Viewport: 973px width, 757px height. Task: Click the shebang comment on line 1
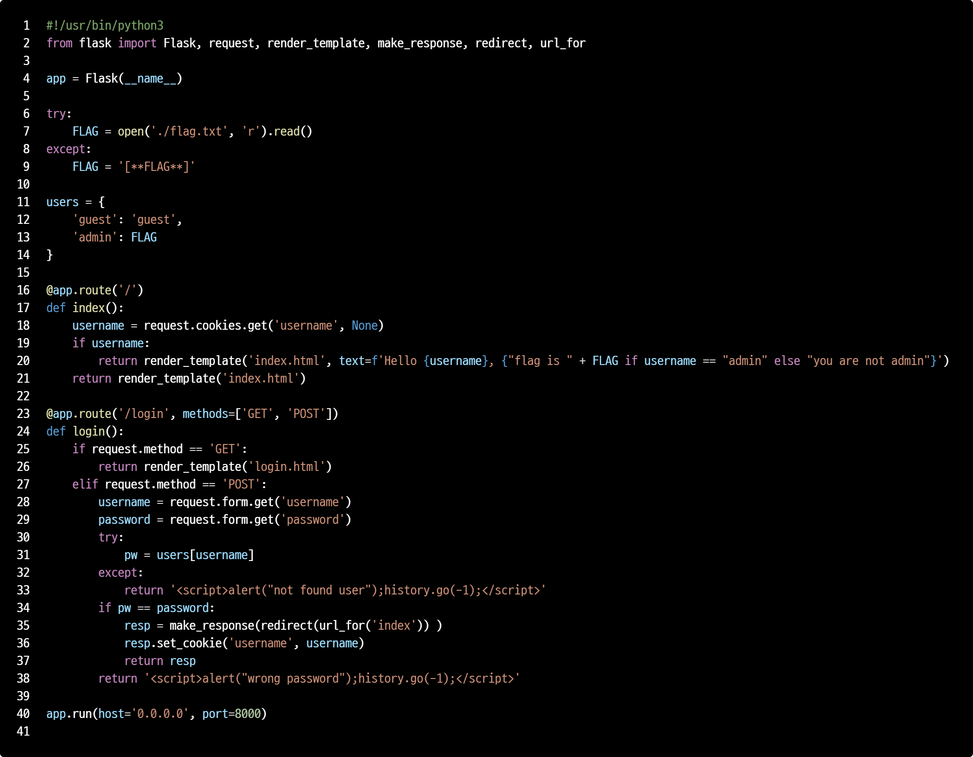pyautogui.click(x=105, y=26)
